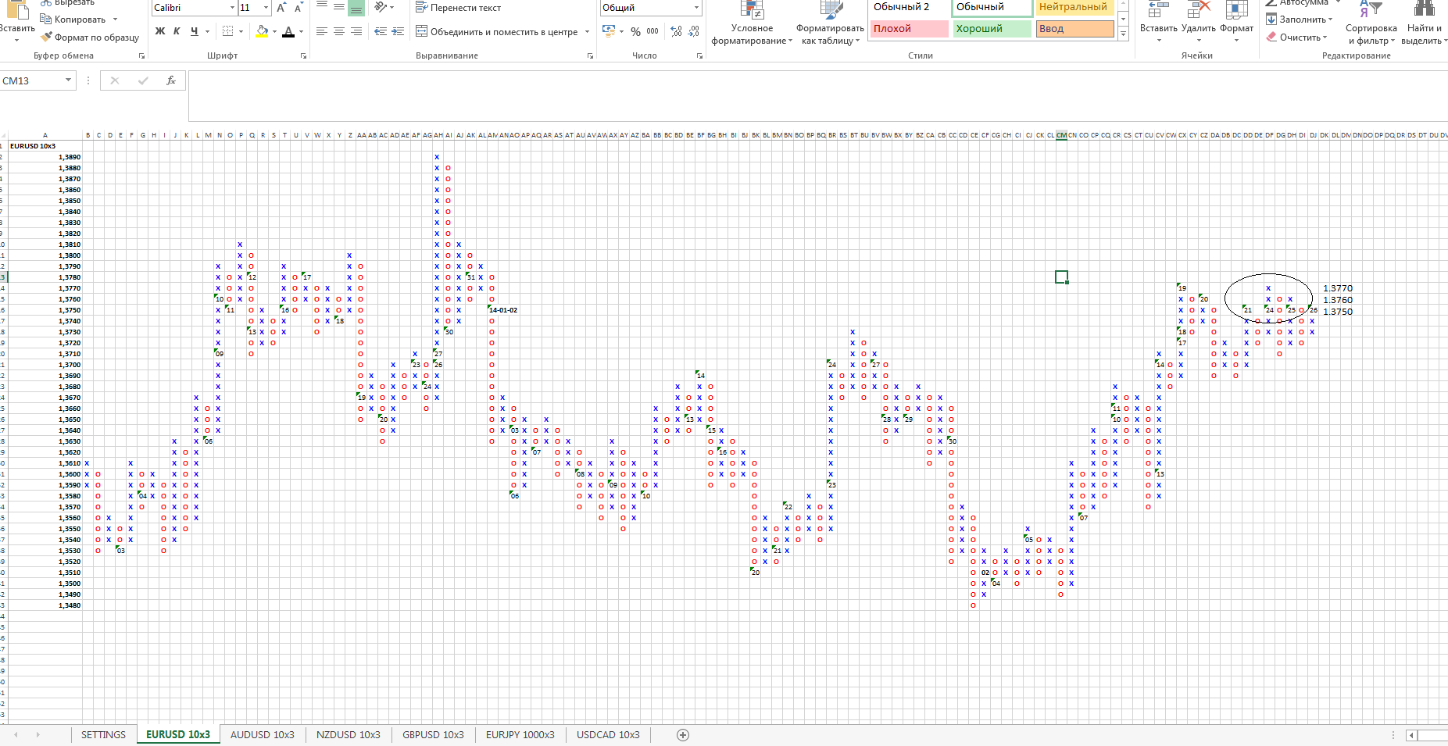
Task: Open Выравнивание dialog launcher
Action: [590, 56]
